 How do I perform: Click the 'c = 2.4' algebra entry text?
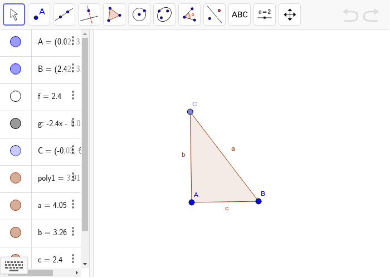pos(50,260)
